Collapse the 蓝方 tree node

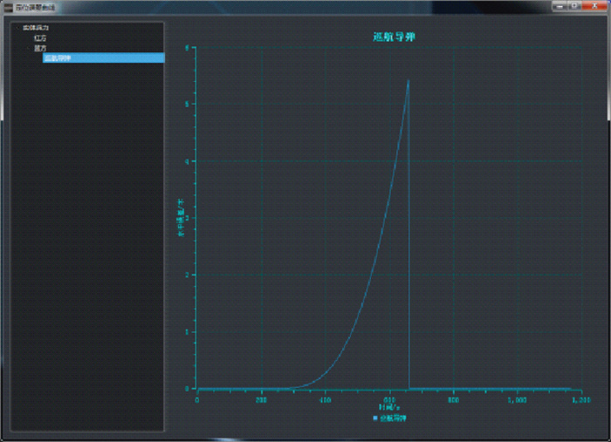click(29, 49)
